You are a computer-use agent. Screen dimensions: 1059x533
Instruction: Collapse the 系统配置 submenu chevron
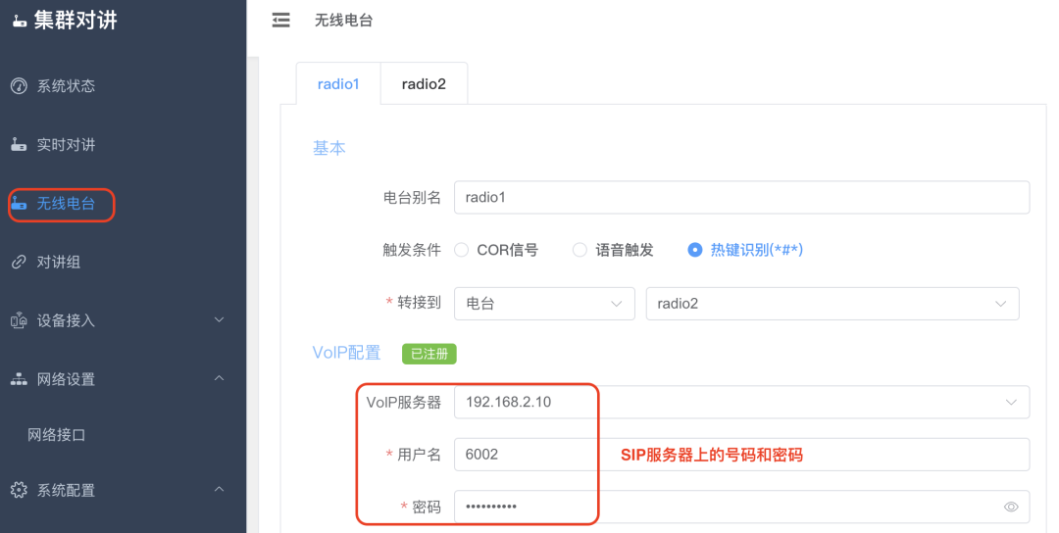pyautogui.click(x=219, y=489)
